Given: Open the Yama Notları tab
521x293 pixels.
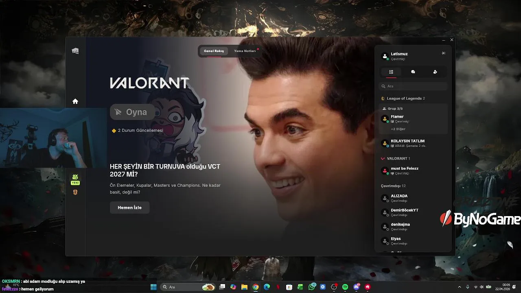Looking at the screenshot, I should (x=245, y=51).
